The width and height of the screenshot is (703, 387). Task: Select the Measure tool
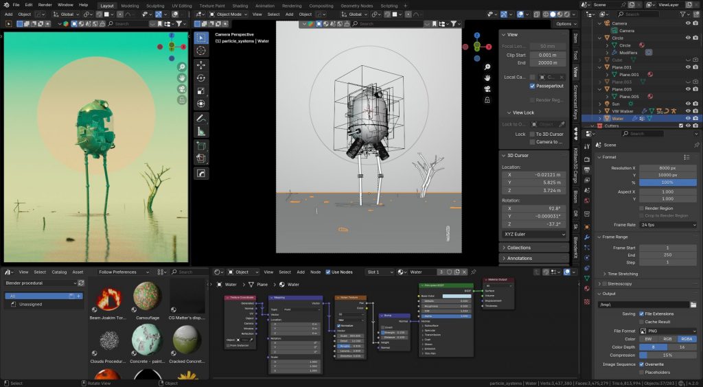click(x=201, y=132)
